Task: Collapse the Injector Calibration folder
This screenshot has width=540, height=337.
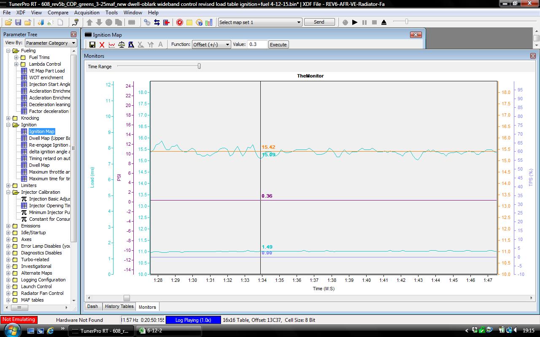Action: 8,192
